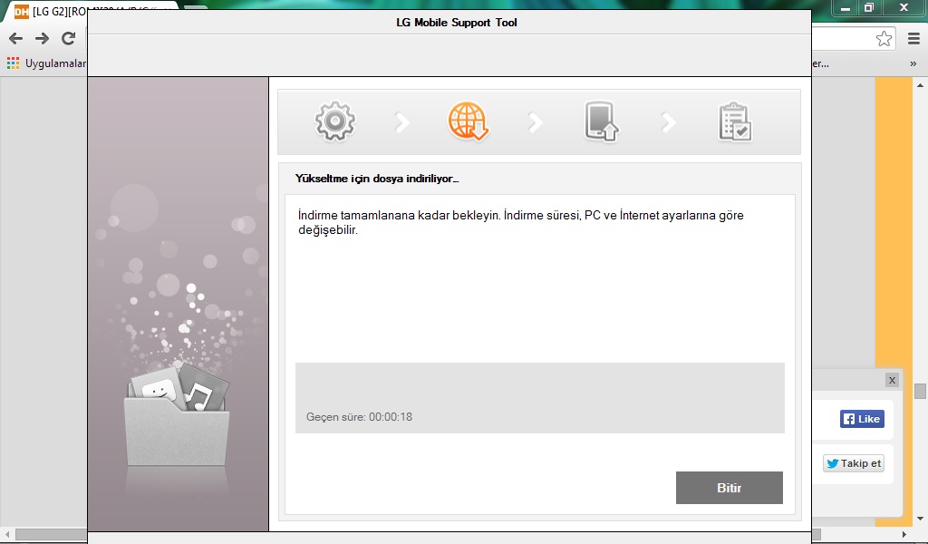Image resolution: width=928 pixels, height=544 pixels.
Task: Click the globe download step icon
Action: tap(469, 121)
